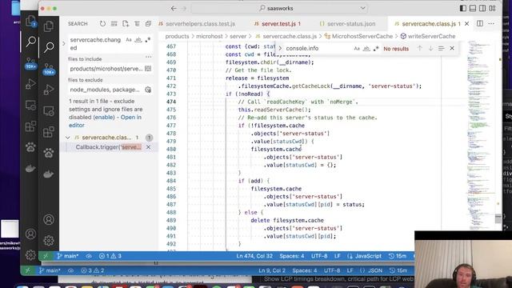512x288 pixels.
Task: Open Run and Debug in front window activity bar
Action: [49, 90]
